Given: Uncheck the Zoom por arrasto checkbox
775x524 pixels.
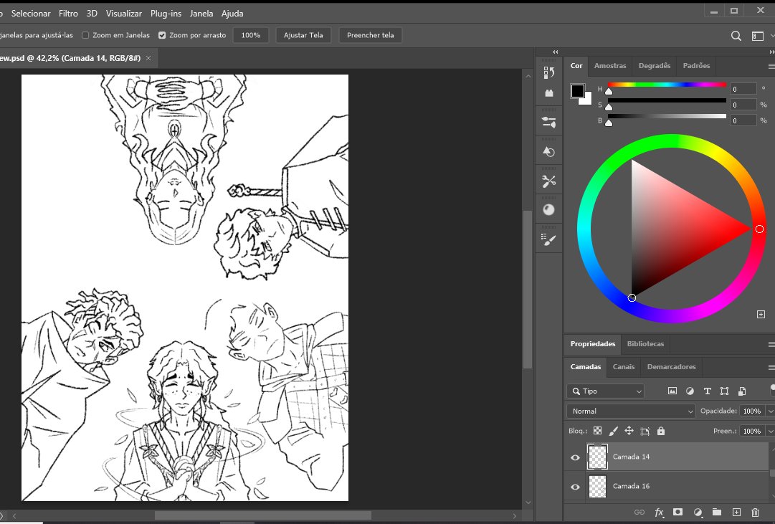Looking at the screenshot, I should tap(161, 35).
